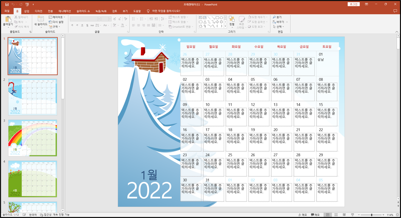Screen dimensions: 401x218
Task: Click the 한국어 language indicator
Action: coord(33,215)
